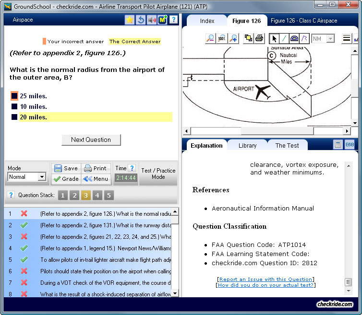362x315 pixels.
Task: Open the calculator tool
Action: [338, 145]
